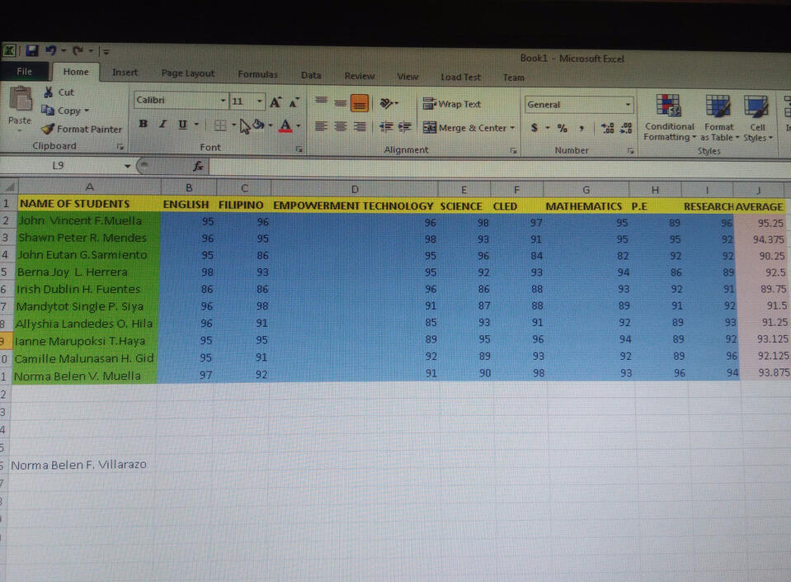Click the Increase Font Size icon
This screenshot has height=582, width=791.
[x=275, y=102]
